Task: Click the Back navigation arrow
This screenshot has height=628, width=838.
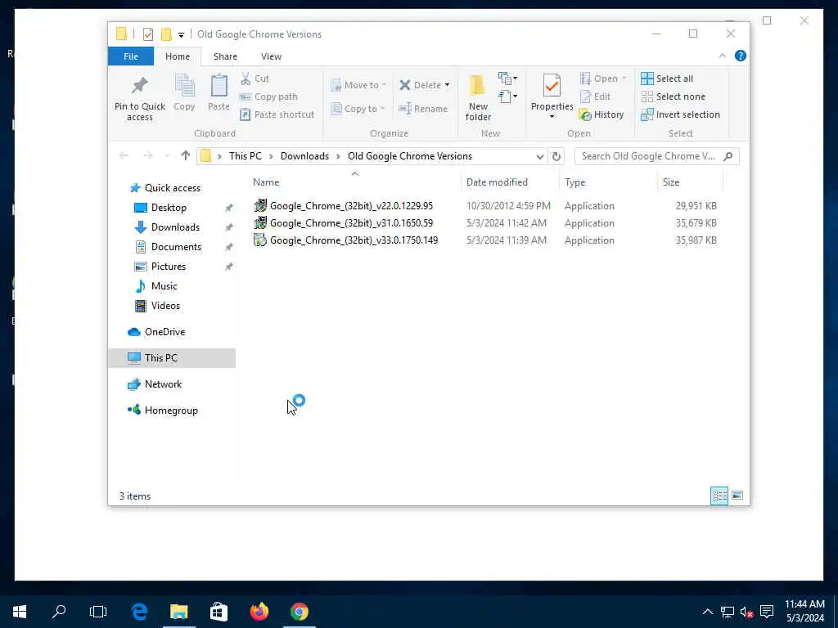Action: tap(124, 155)
